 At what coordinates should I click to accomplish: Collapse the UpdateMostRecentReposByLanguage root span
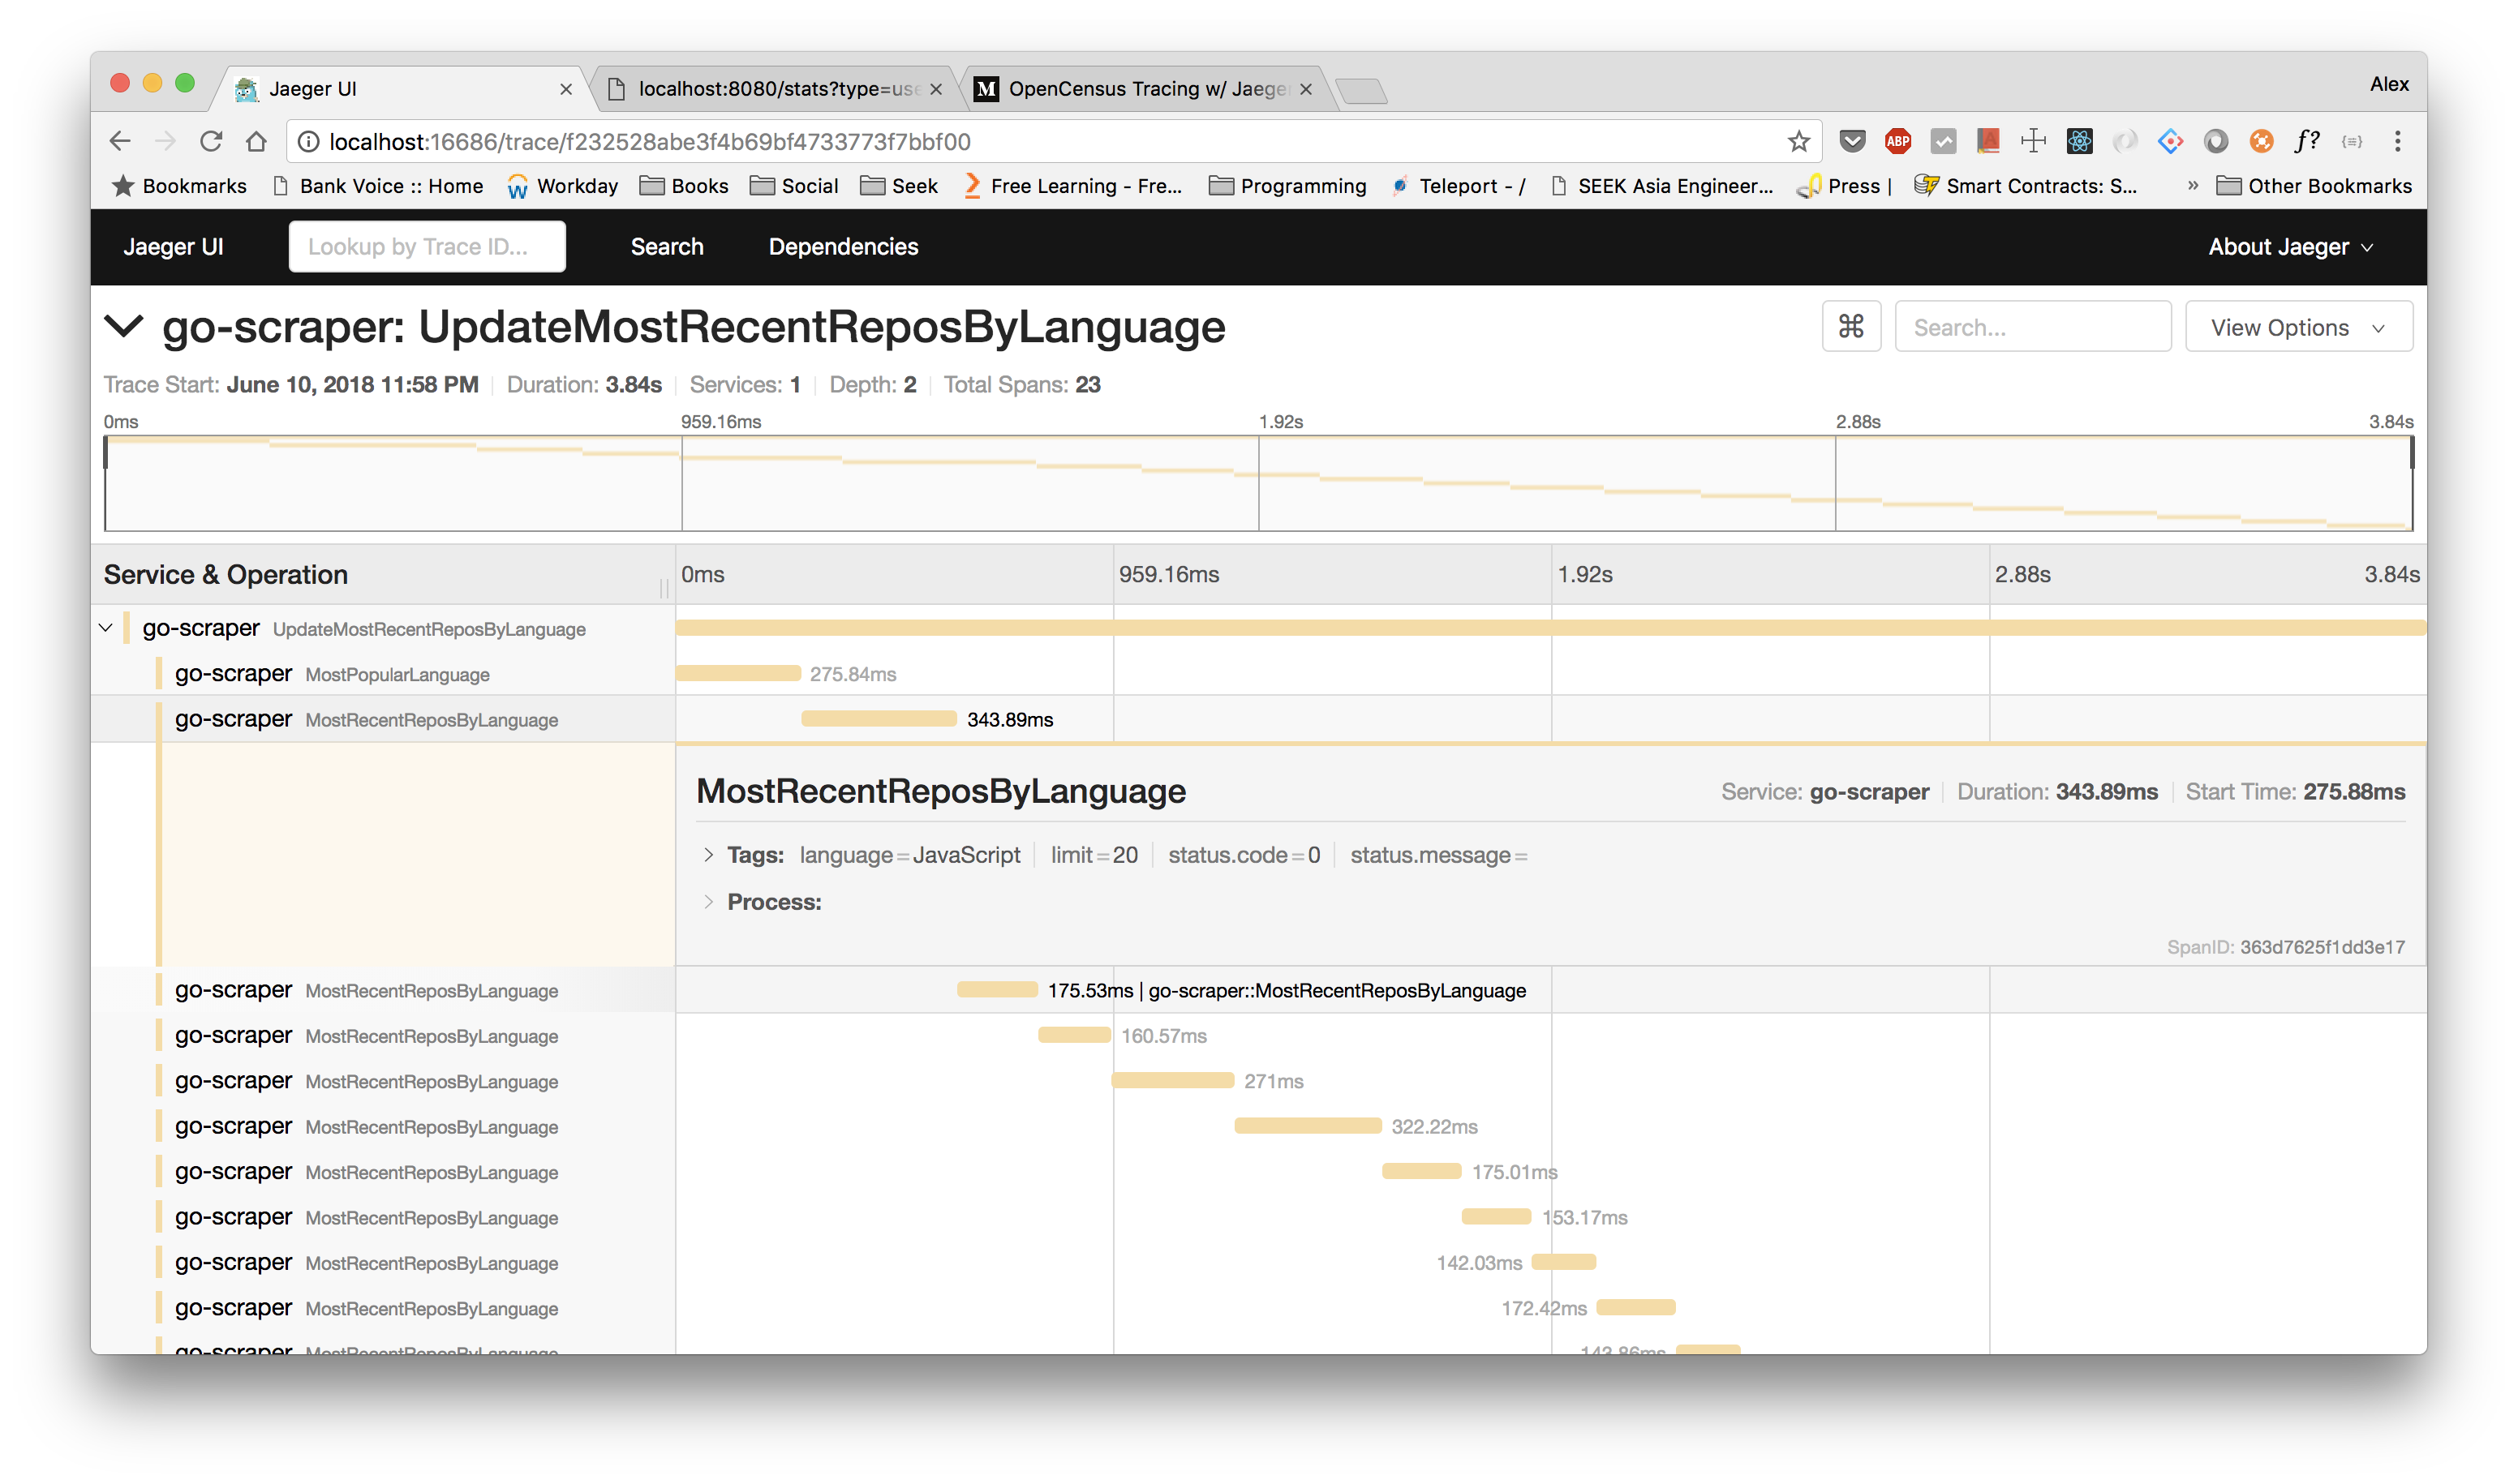106,628
